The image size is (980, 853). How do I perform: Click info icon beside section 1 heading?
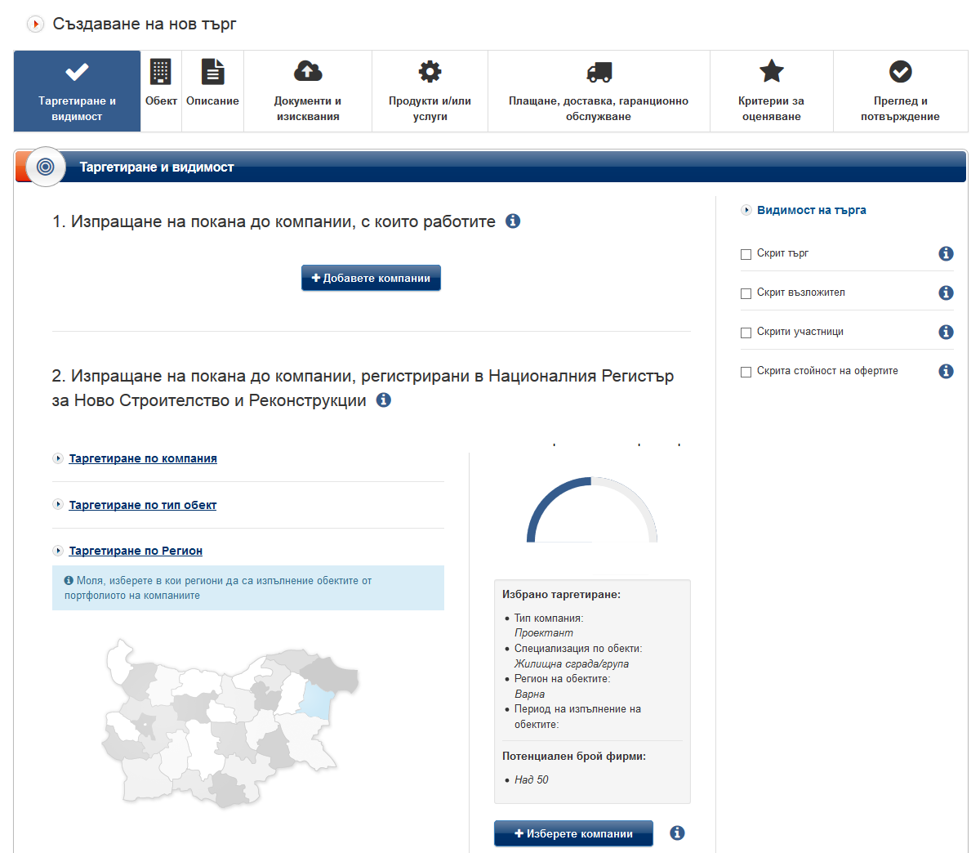[513, 221]
